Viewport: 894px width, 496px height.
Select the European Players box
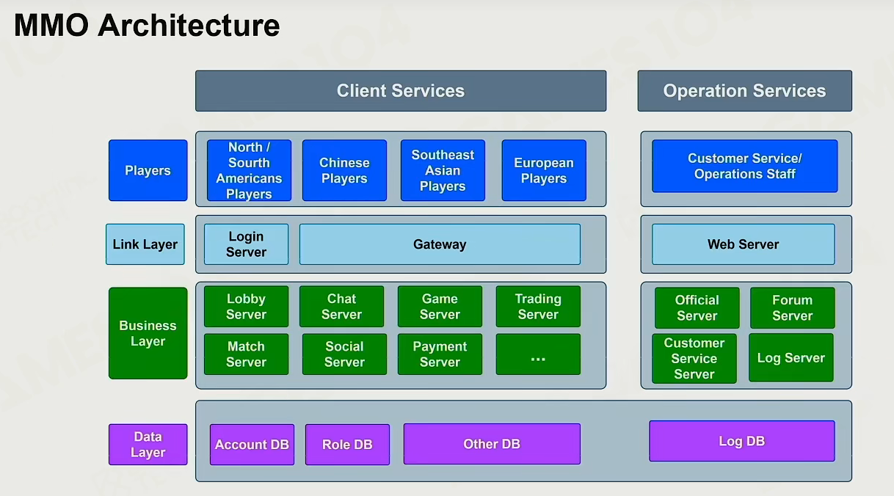544,170
